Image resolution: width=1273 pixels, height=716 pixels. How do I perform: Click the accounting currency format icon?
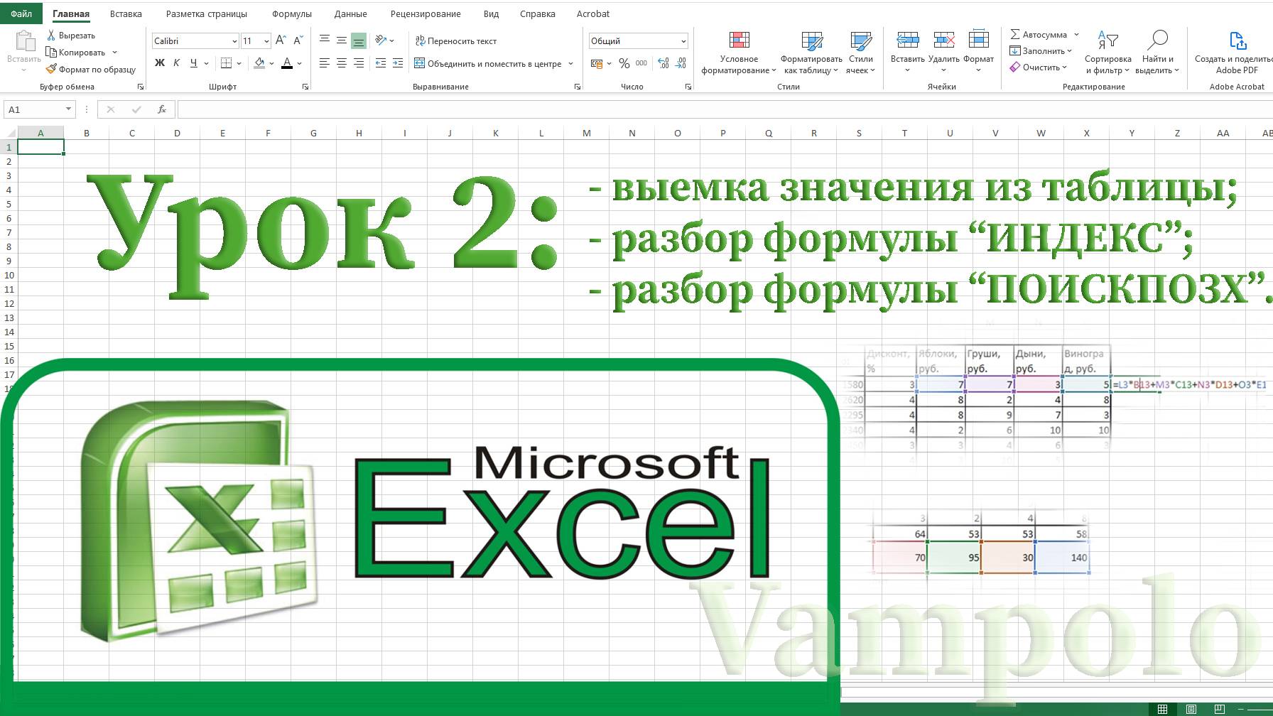[x=596, y=63]
